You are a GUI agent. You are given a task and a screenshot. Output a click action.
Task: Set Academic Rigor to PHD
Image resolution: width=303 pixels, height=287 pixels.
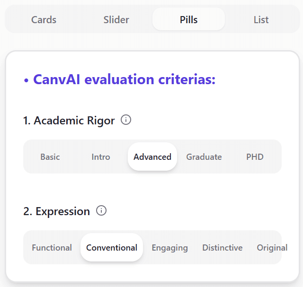click(255, 157)
